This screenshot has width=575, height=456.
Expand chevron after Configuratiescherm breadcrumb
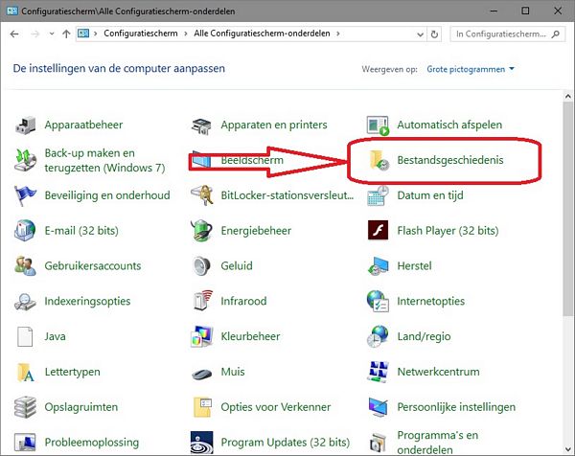click(x=186, y=34)
